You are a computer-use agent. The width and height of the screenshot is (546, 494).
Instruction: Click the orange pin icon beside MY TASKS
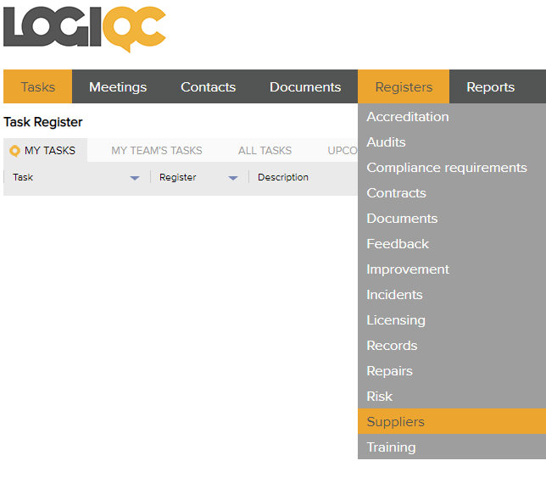point(14,151)
